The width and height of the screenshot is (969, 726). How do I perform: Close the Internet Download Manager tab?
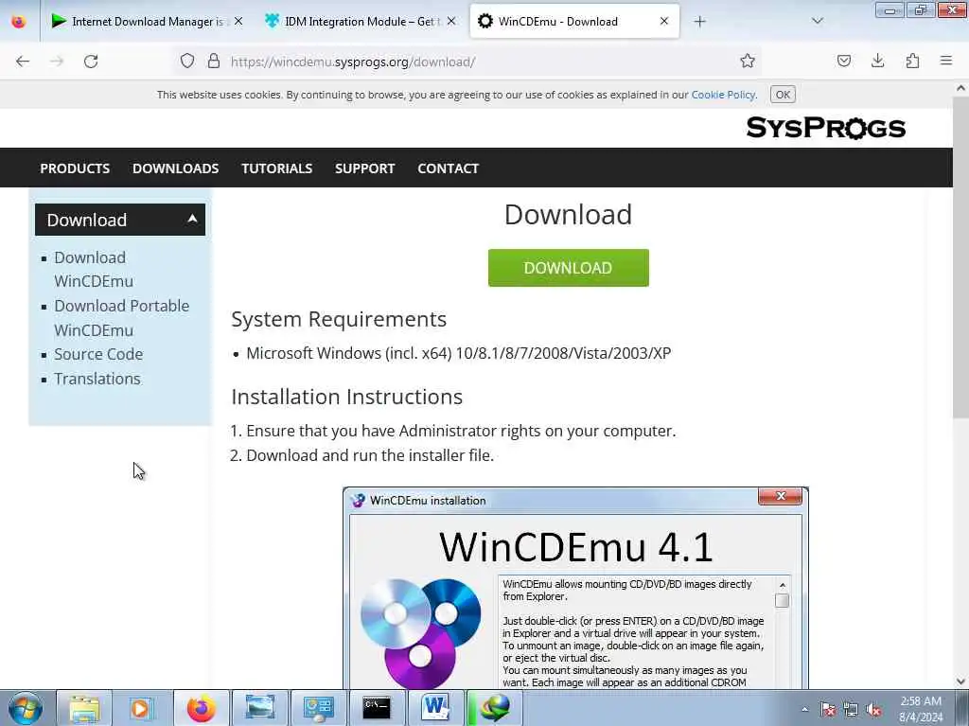click(x=238, y=21)
